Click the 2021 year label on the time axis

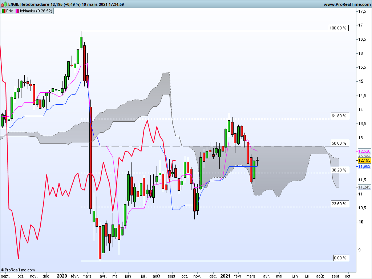coord(225,276)
